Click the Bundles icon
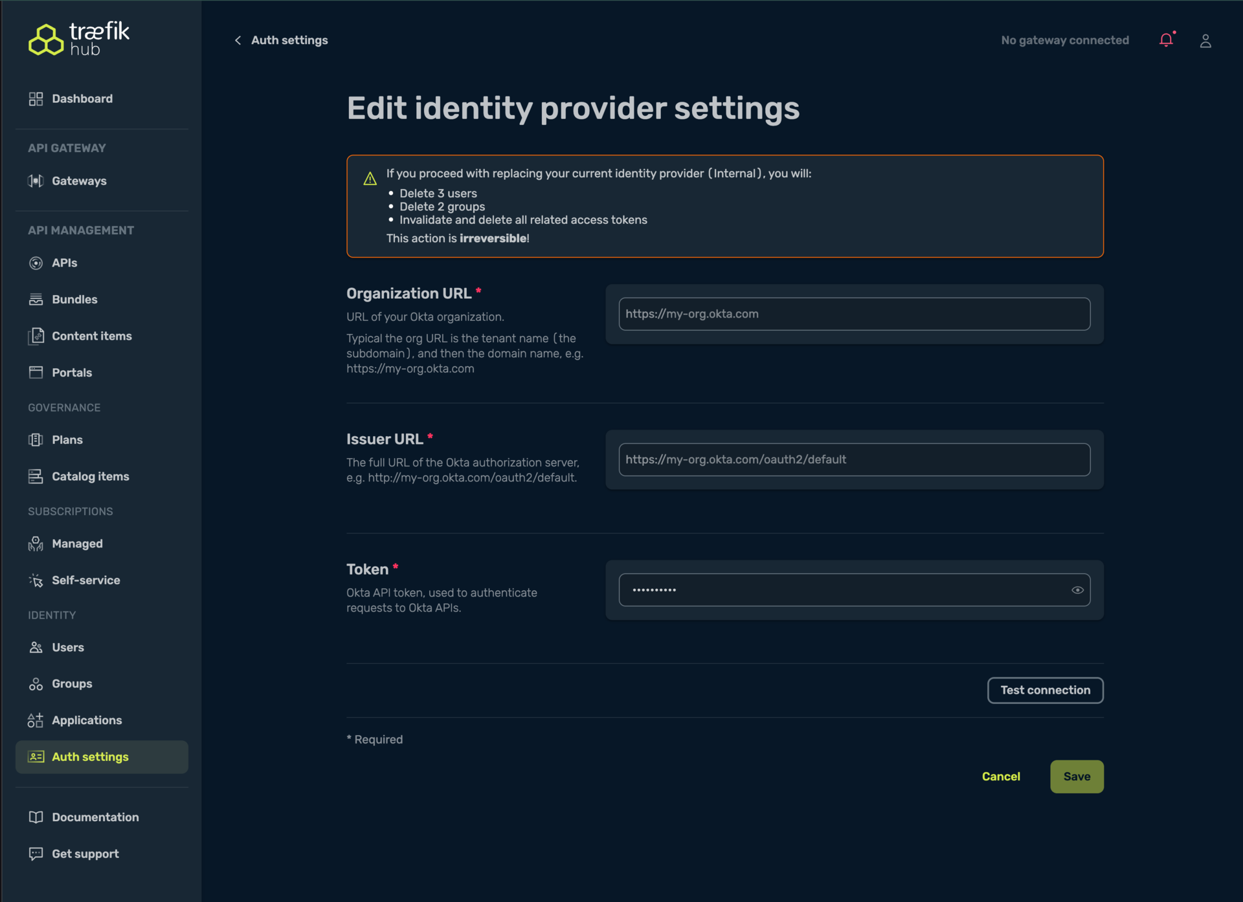 36,300
